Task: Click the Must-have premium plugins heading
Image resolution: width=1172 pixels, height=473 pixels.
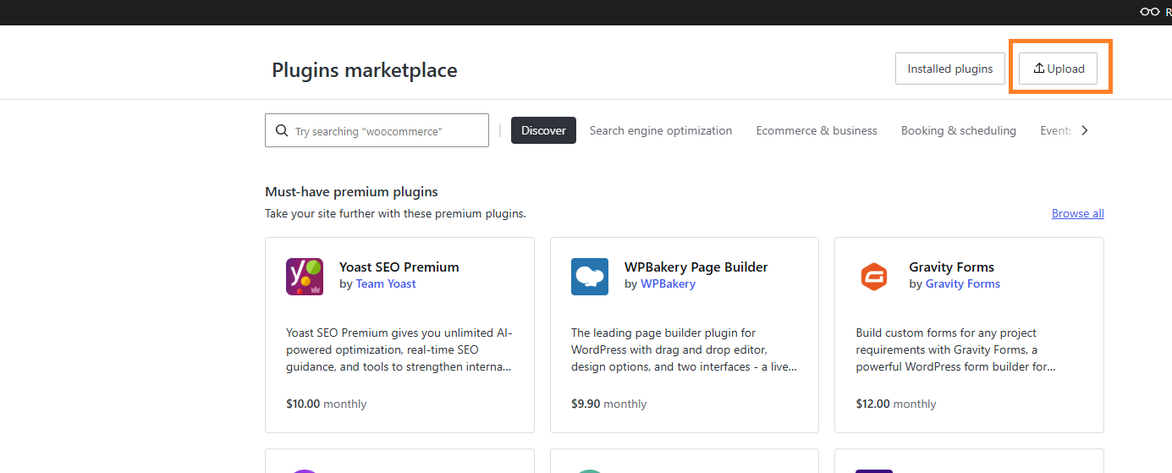Action: tap(351, 192)
